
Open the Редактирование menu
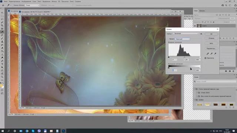14,1
